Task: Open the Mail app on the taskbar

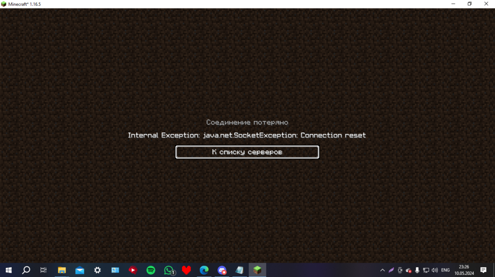Action: click(80, 270)
